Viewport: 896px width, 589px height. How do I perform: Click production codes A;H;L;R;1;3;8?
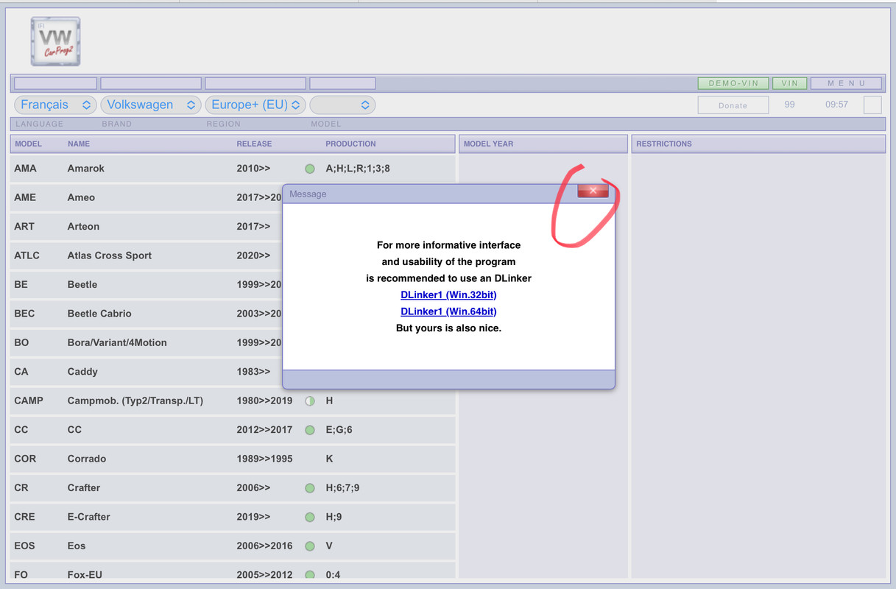point(358,169)
